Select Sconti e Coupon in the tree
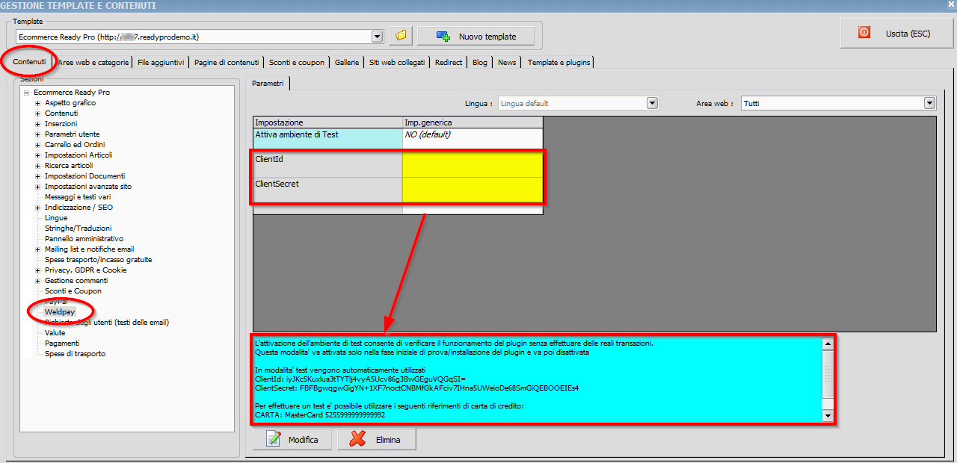The width and height of the screenshot is (957, 463). (73, 291)
